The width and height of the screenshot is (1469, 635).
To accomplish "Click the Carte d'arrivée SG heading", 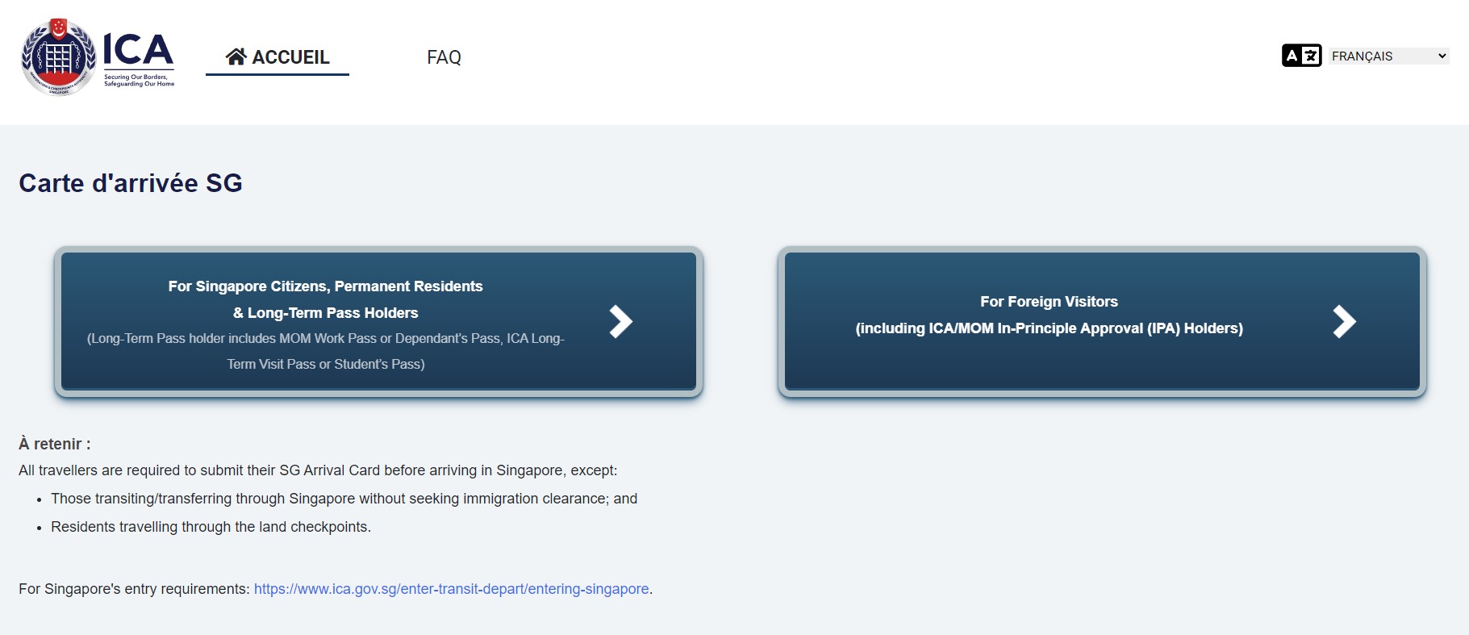I will coord(131,183).
